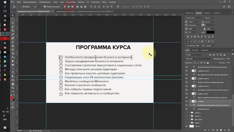Select the Eraser tool
The height and width of the screenshot is (132, 234).
point(13,54)
